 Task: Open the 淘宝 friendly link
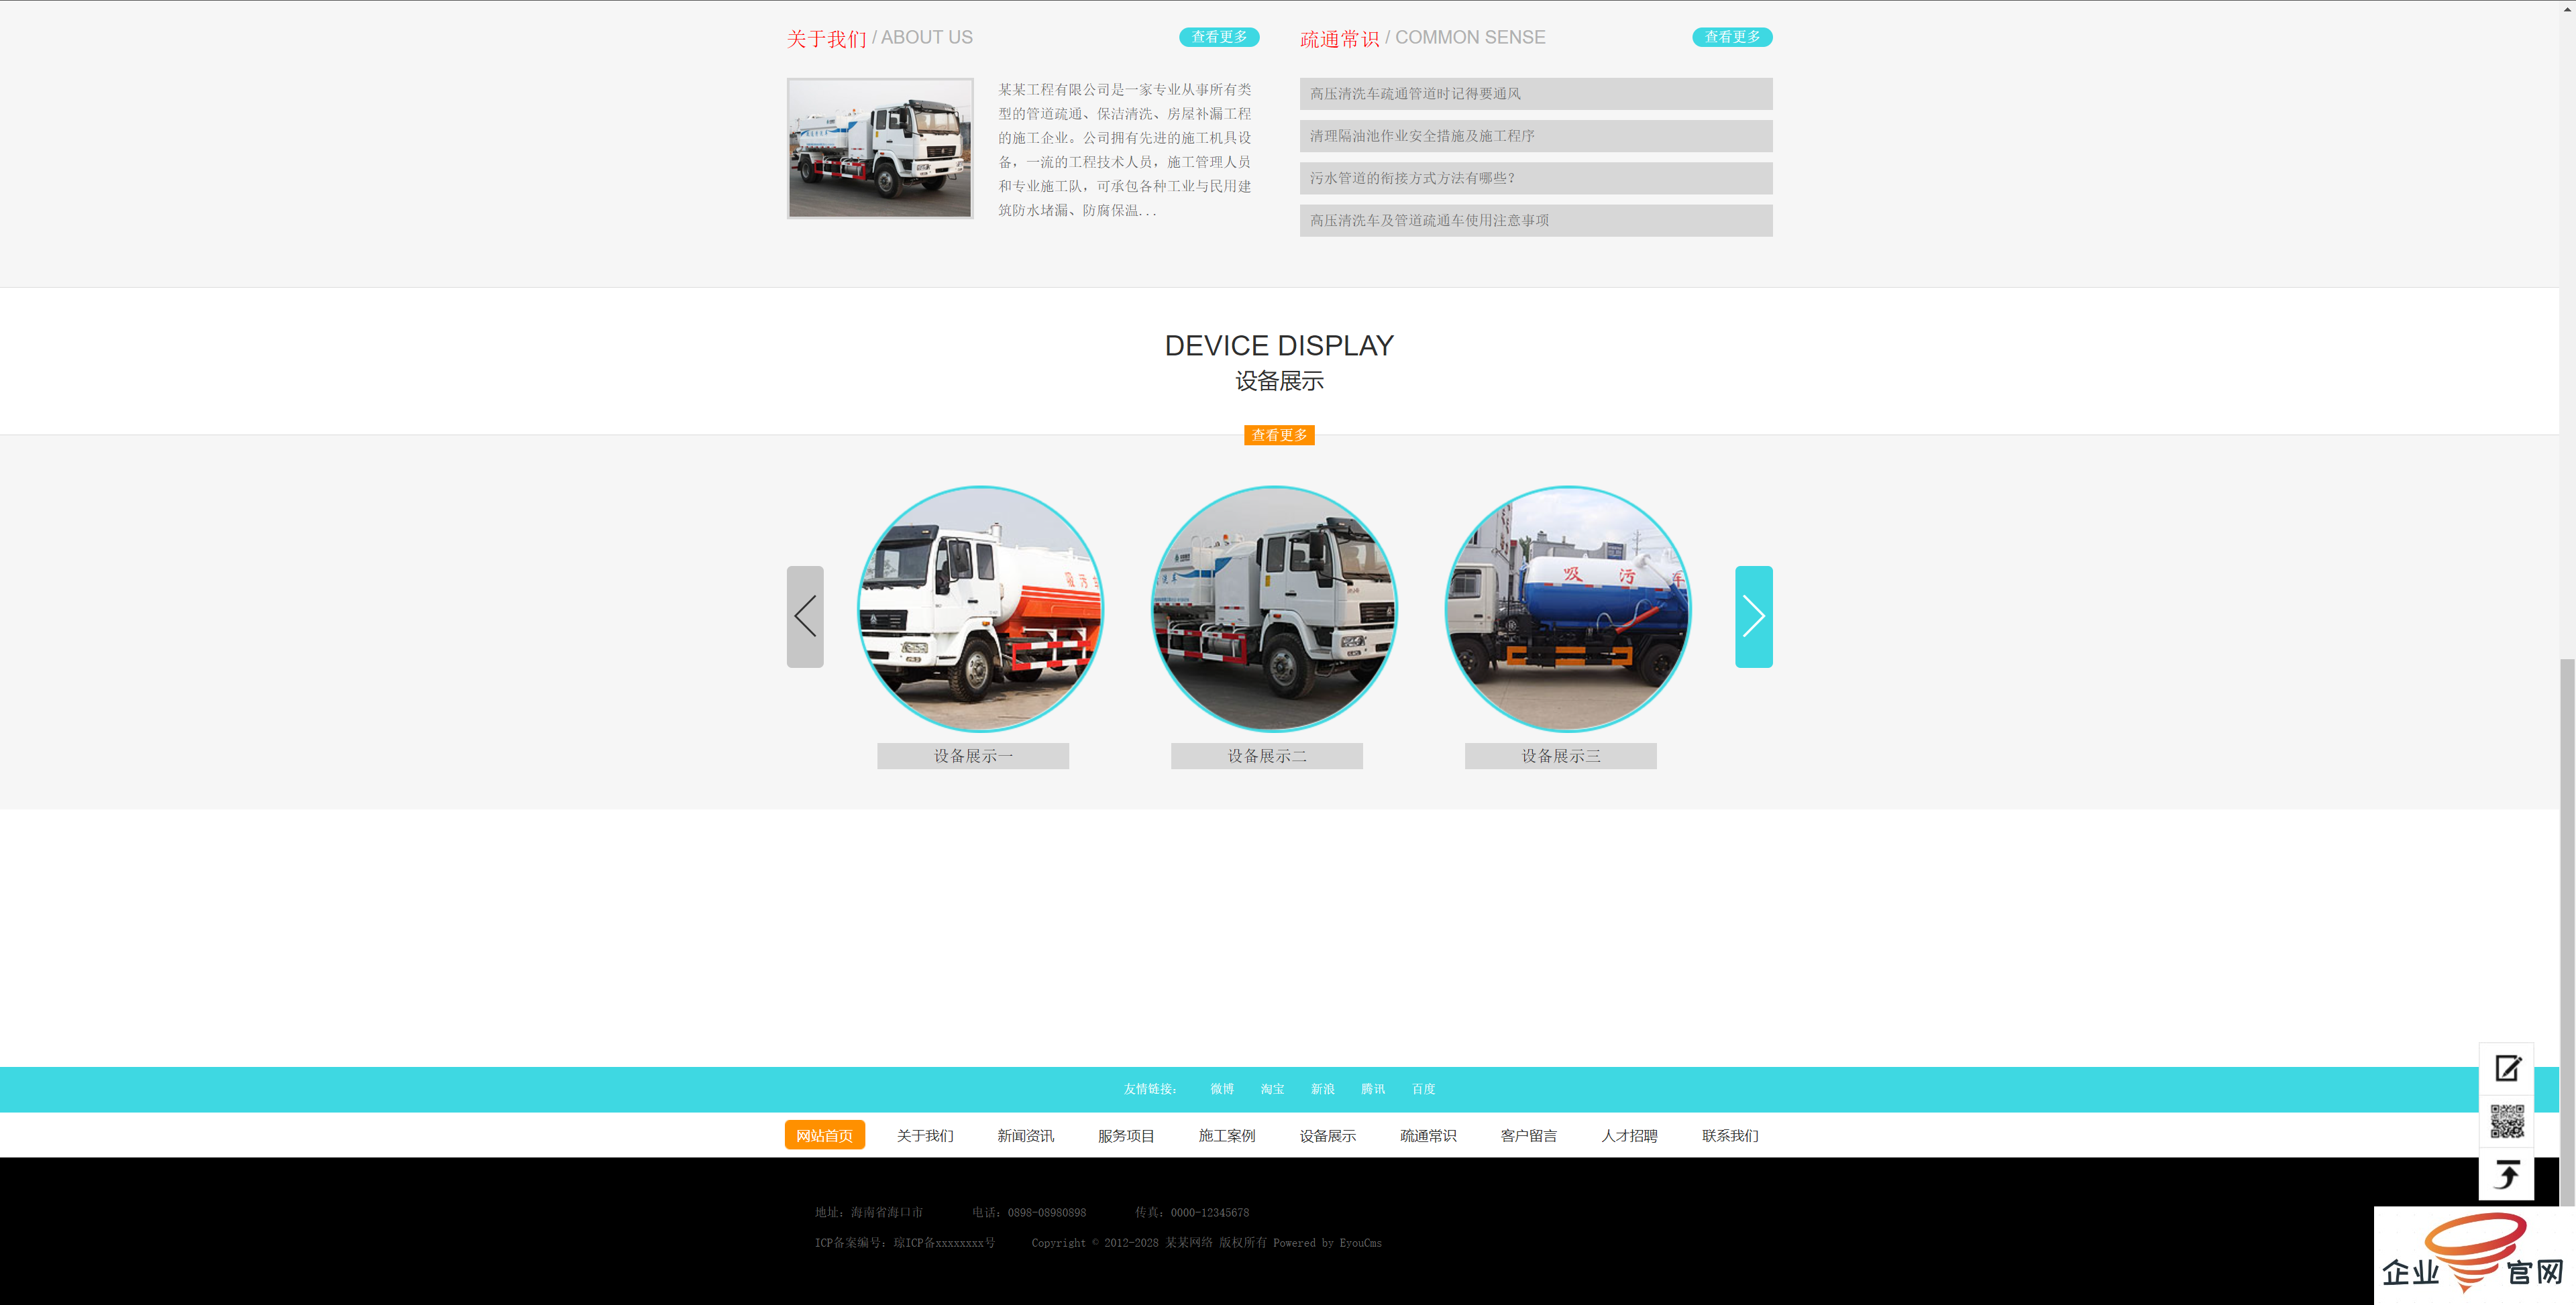pos(1272,1089)
